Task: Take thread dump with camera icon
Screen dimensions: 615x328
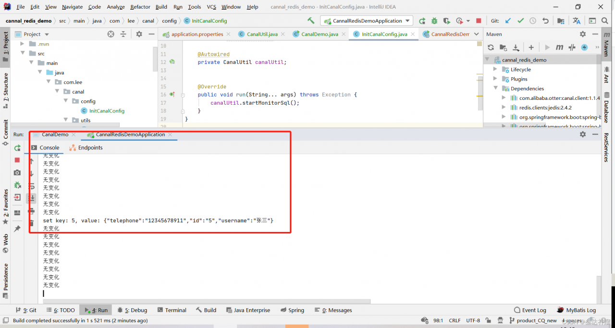Action: pos(17,172)
